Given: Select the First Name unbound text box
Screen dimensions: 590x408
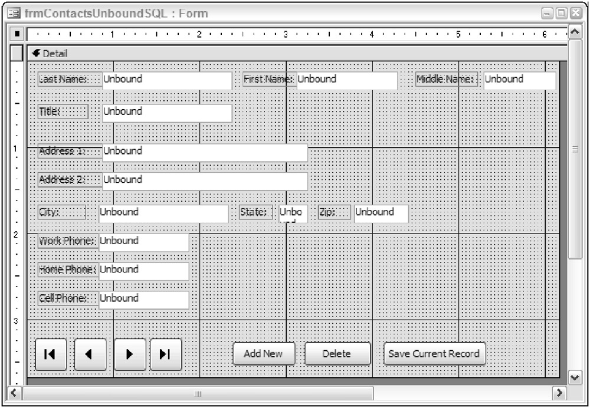Looking at the screenshot, I should click(x=346, y=80).
